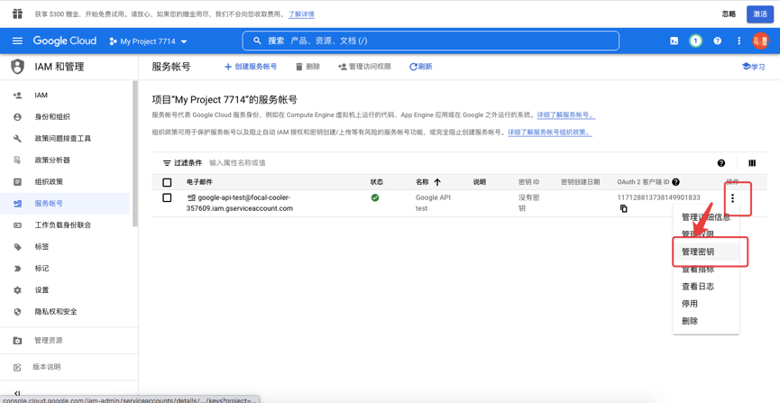780x403 pixels.
Task: Click the 电子邮件 column header
Action: coord(199,182)
